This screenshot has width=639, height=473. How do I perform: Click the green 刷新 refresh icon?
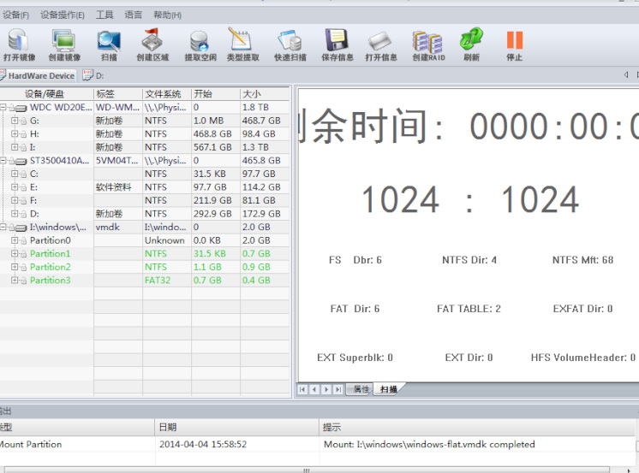pyautogui.click(x=471, y=44)
